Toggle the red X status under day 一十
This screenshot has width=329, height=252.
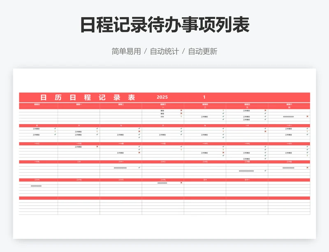coord(266,132)
